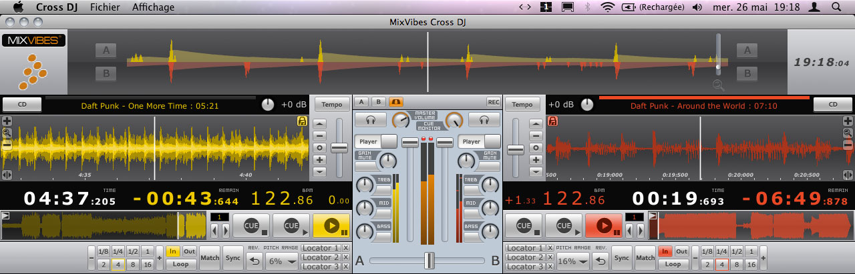Toggle loop Out point on deck A
Viewport: 855px width, 274px height.
click(x=189, y=251)
